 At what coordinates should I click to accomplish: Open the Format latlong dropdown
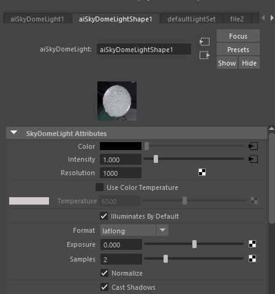click(x=134, y=230)
